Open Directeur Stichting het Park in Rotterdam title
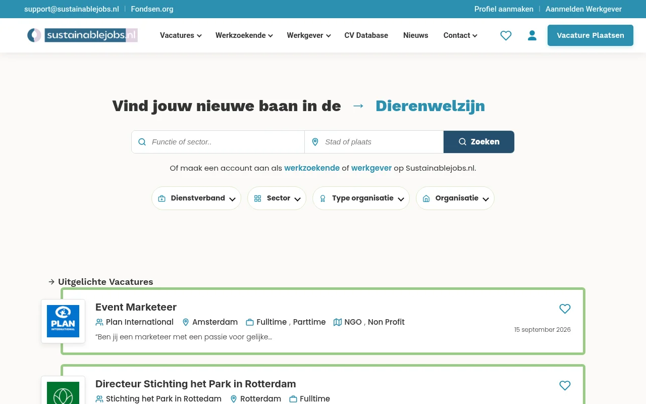646x404 pixels. tap(196, 384)
